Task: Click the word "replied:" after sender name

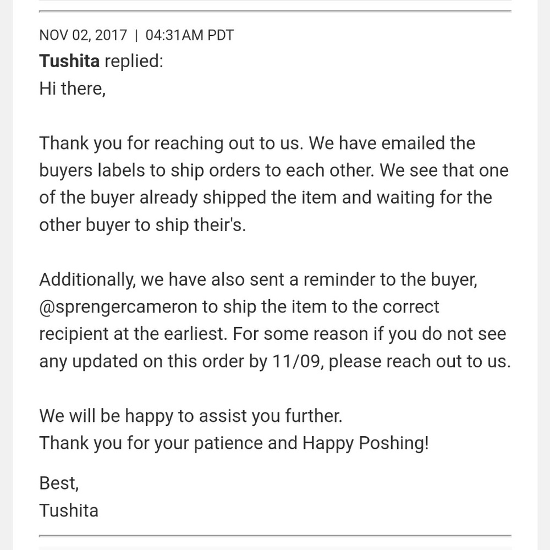Action: [x=134, y=61]
